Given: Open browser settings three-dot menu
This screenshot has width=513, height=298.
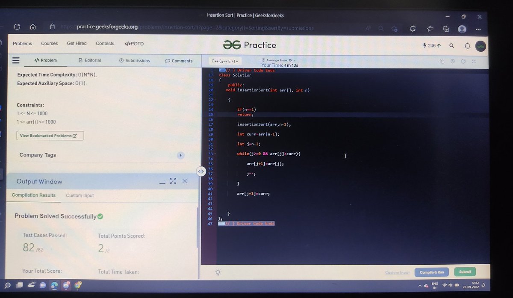Looking at the screenshot, I should pos(478,30).
